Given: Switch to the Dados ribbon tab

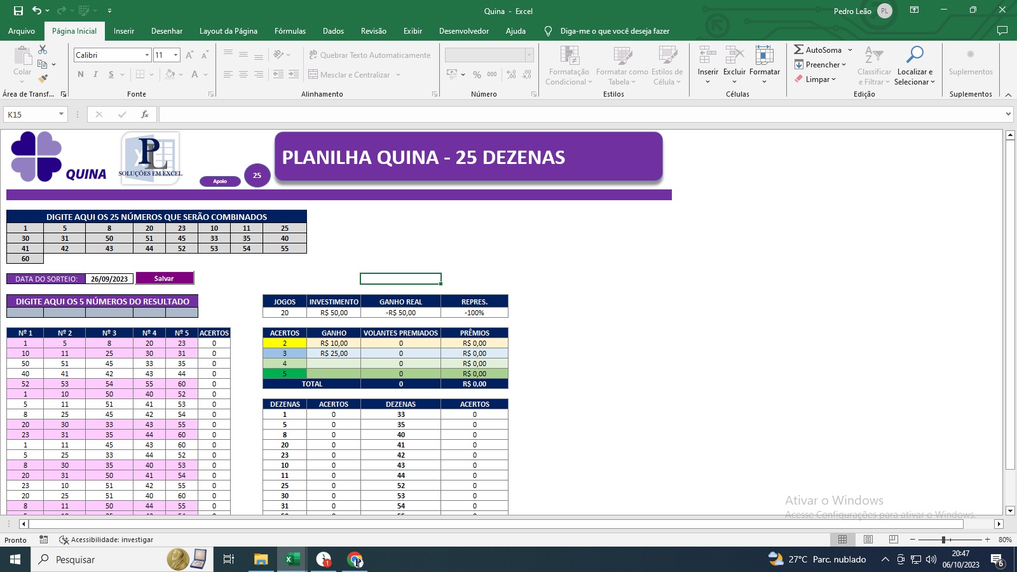Looking at the screenshot, I should pos(333,31).
